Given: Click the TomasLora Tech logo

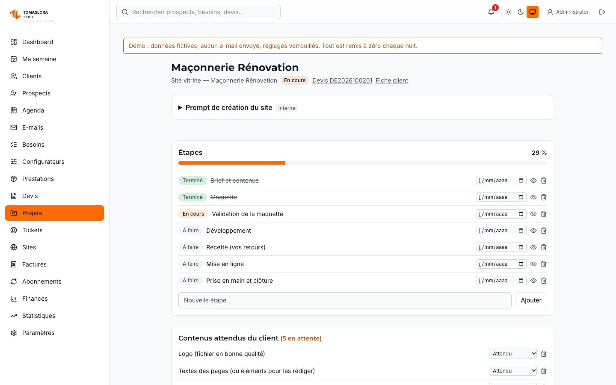Looking at the screenshot, I should pos(33,15).
